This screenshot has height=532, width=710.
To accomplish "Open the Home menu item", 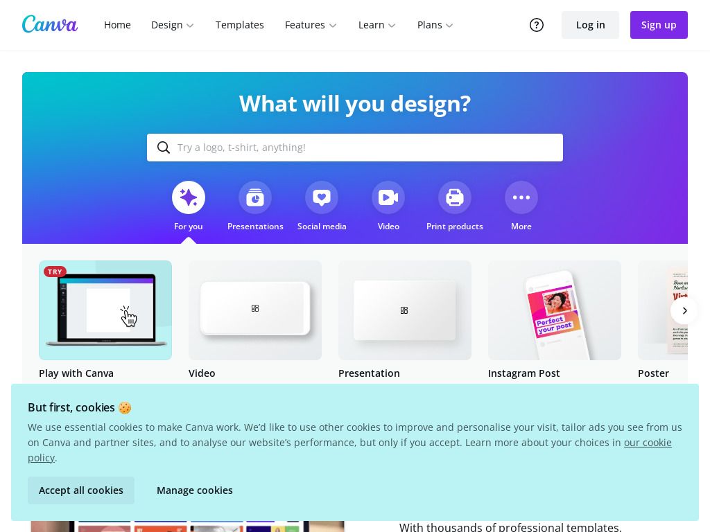I will pos(117,25).
